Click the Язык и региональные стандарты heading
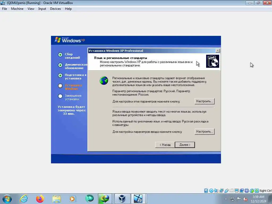This screenshot has width=272, height=204. (120, 58)
